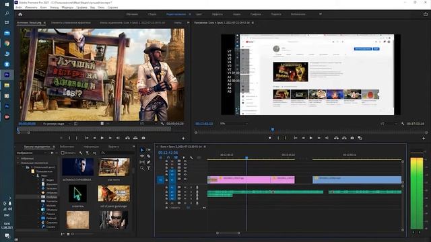This screenshot has height=242, width=431.
Task: Open the Файл menu
Action: click(19, 7)
